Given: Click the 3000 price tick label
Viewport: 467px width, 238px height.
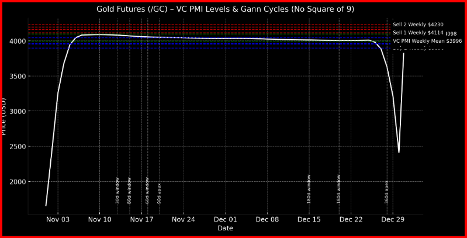Looking at the screenshot, I should (16, 111).
